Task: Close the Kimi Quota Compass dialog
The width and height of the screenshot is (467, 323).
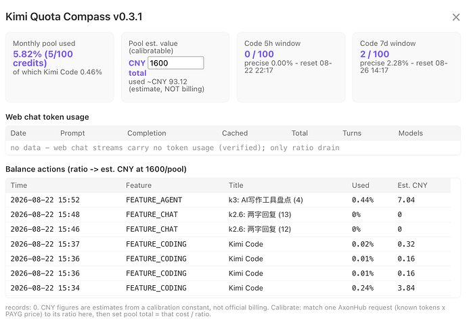Action: pyautogui.click(x=455, y=18)
